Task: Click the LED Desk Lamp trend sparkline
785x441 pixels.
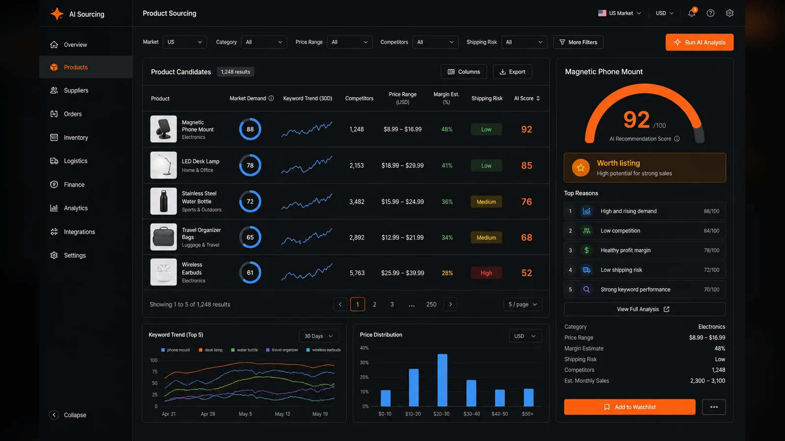Action: 307,165
